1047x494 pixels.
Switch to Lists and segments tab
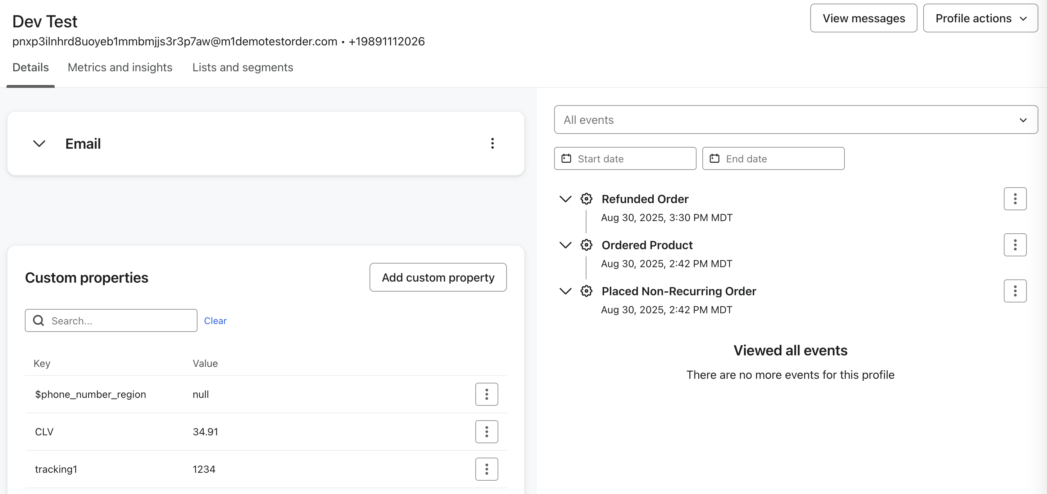(243, 67)
